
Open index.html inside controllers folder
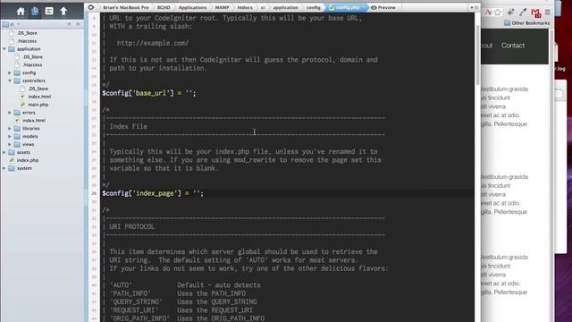tap(39, 97)
